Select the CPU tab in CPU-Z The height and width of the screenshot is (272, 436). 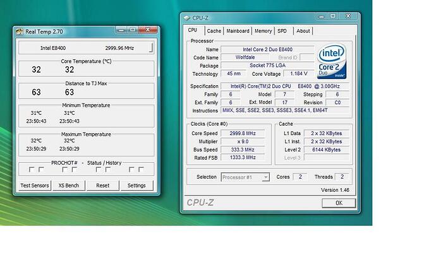point(193,30)
